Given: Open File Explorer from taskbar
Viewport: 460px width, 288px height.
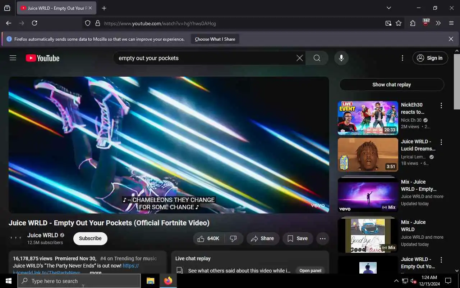Looking at the screenshot, I should [150, 281].
